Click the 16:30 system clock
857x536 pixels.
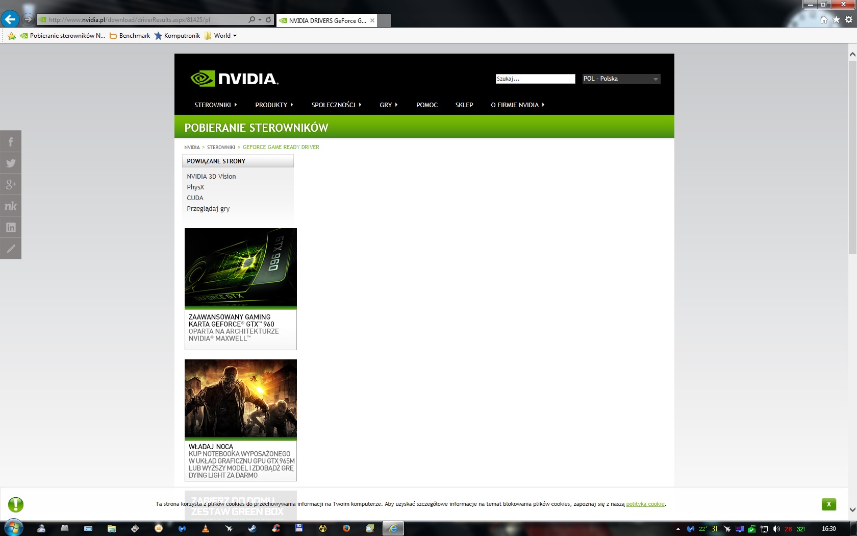point(828,529)
